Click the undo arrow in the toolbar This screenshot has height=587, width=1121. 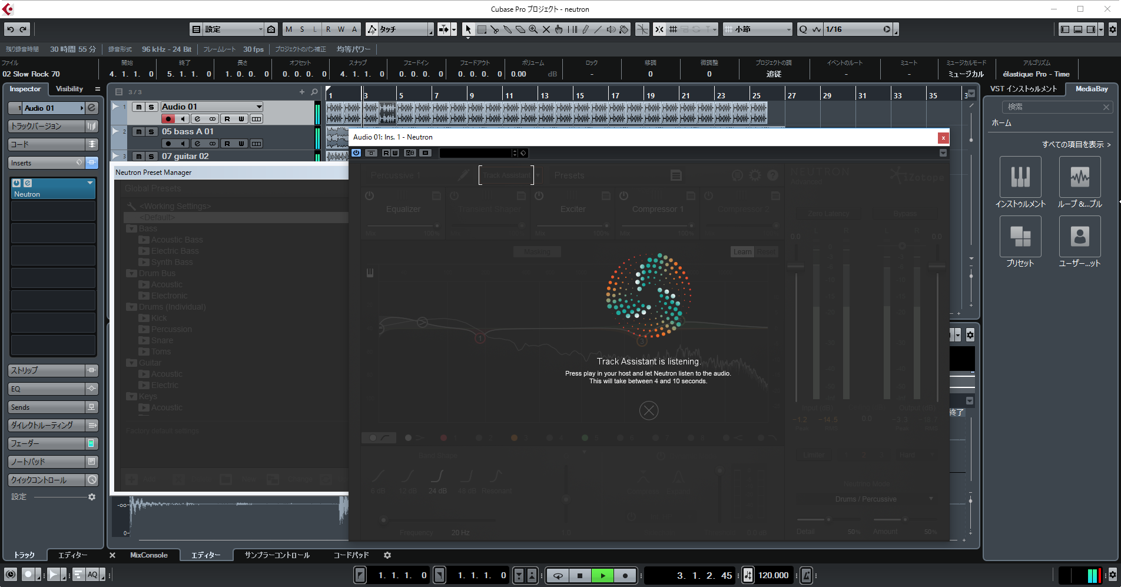(11, 29)
